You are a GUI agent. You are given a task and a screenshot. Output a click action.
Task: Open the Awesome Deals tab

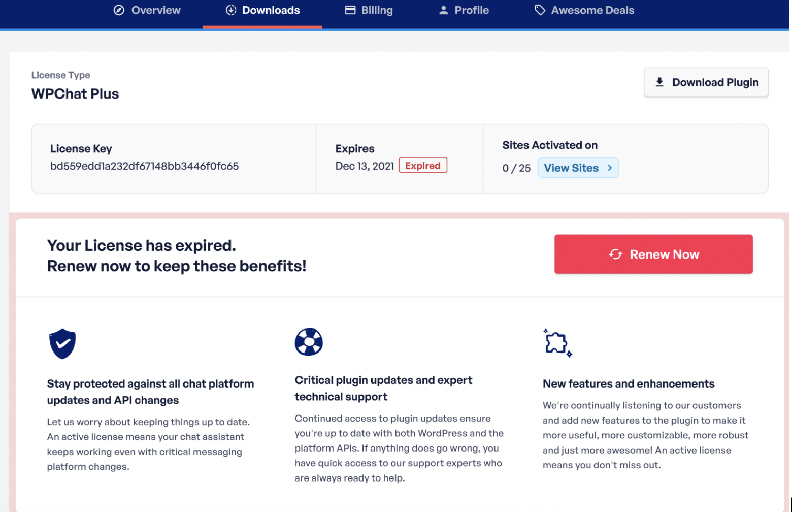[x=592, y=10]
